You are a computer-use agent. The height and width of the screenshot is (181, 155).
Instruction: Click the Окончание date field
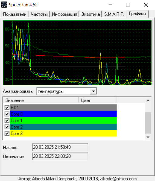[x=60, y=156]
